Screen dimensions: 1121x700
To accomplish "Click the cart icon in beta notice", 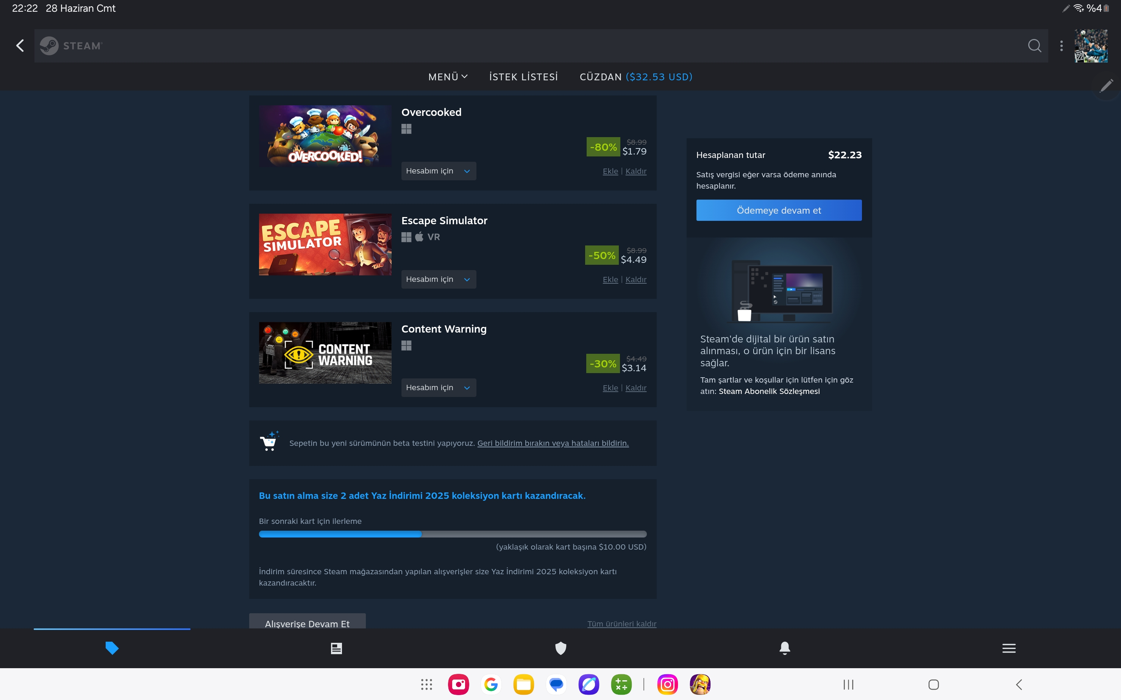I will 269,441.
